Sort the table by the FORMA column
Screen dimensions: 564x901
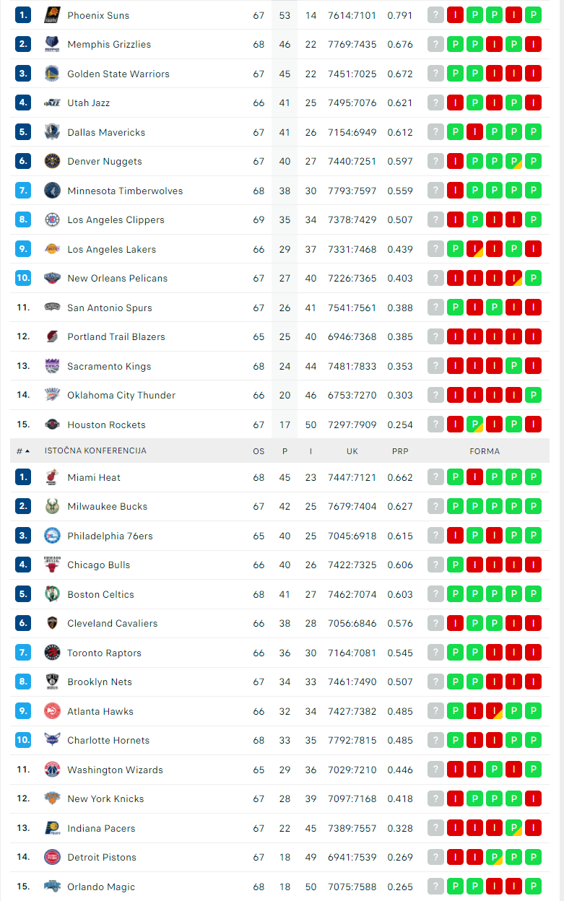click(485, 450)
